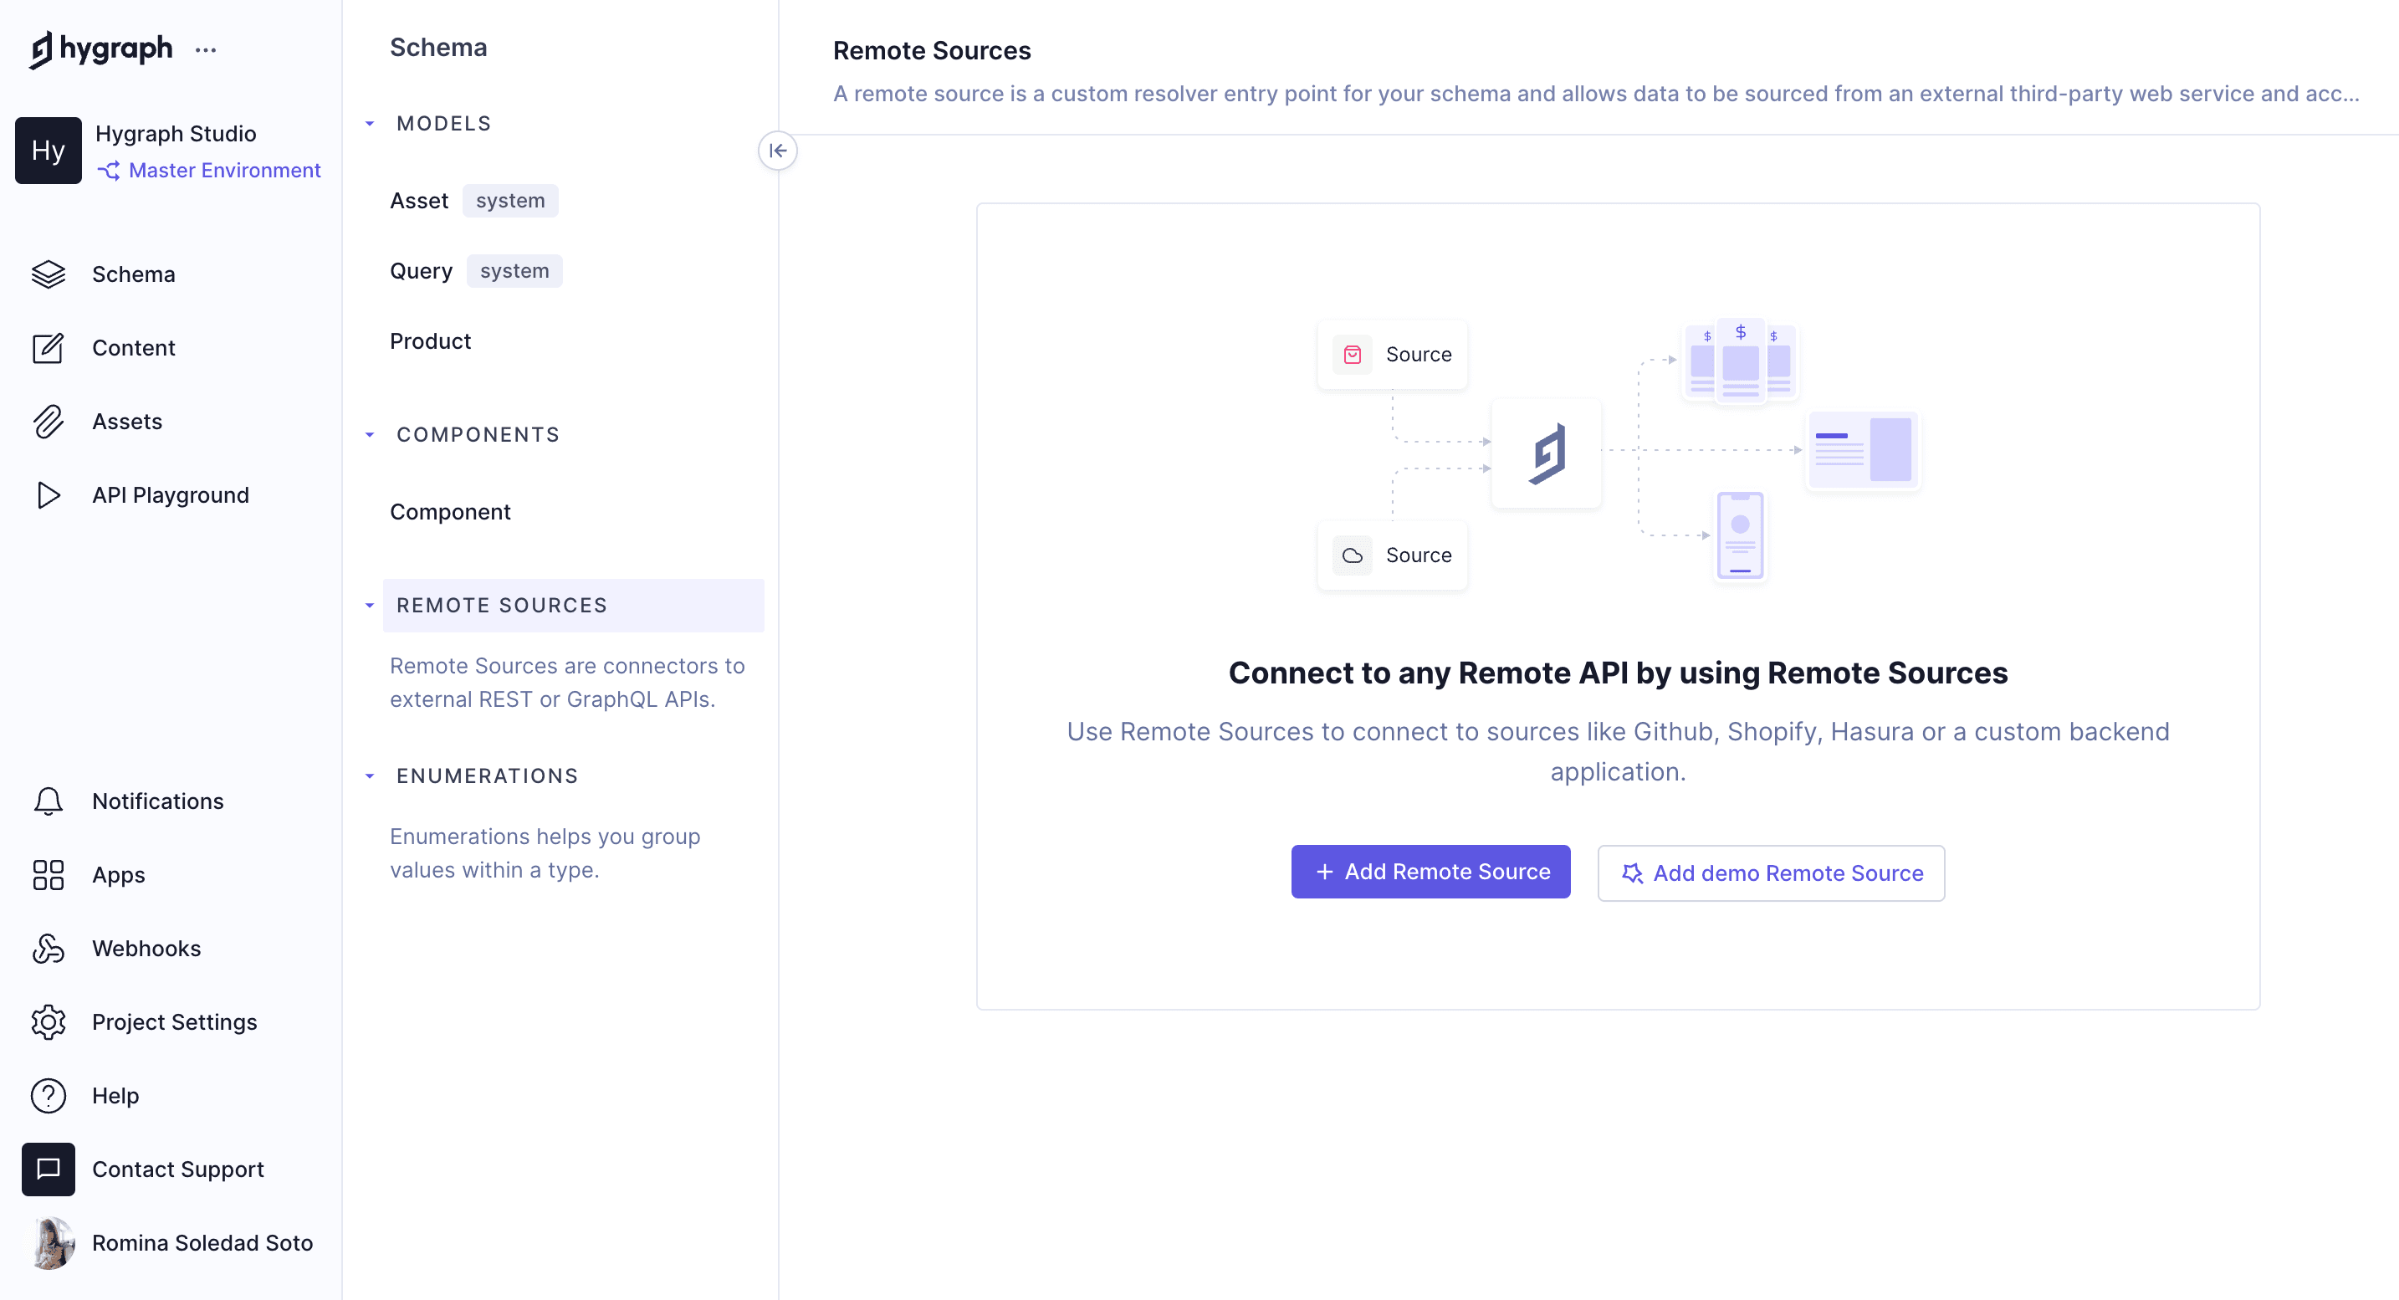Click the Help icon
Image resolution: width=2399 pixels, height=1300 pixels.
(49, 1095)
